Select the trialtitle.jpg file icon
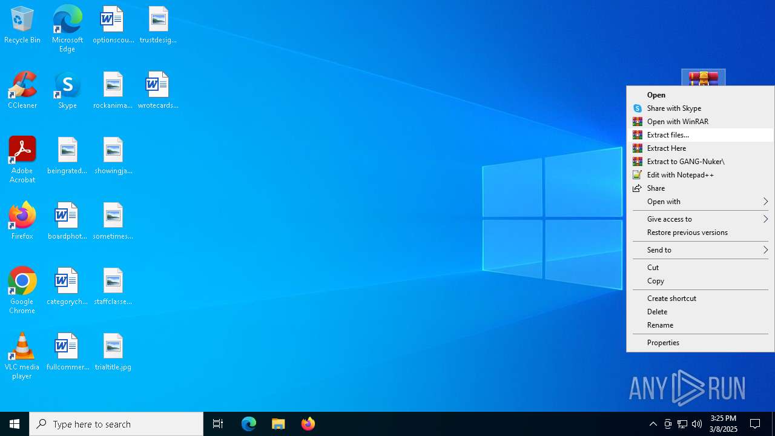The image size is (775, 436). click(x=113, y=352)
